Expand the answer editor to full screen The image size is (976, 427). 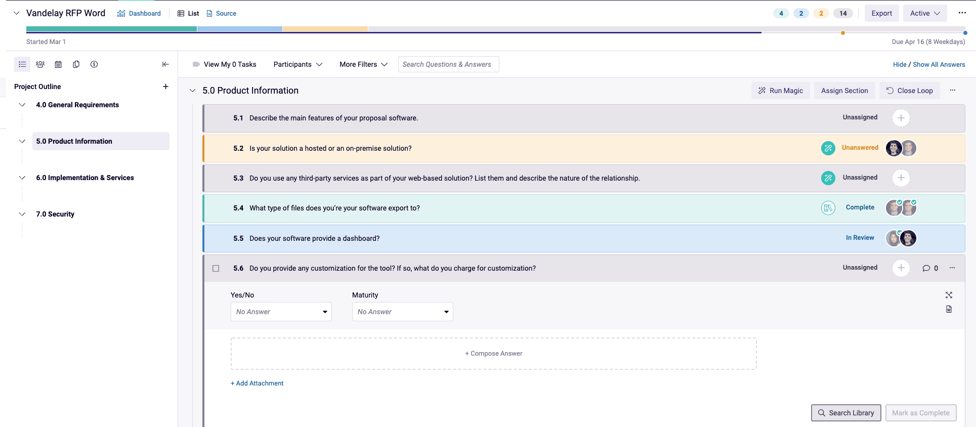949,295
